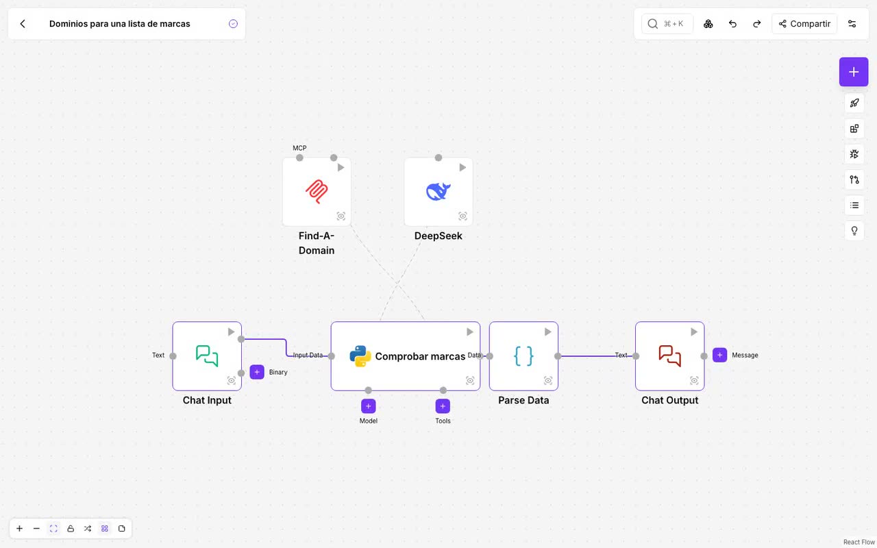Run the Chat Input node
This screenshot has width=877, height=548.
click(x=232, y=332)
